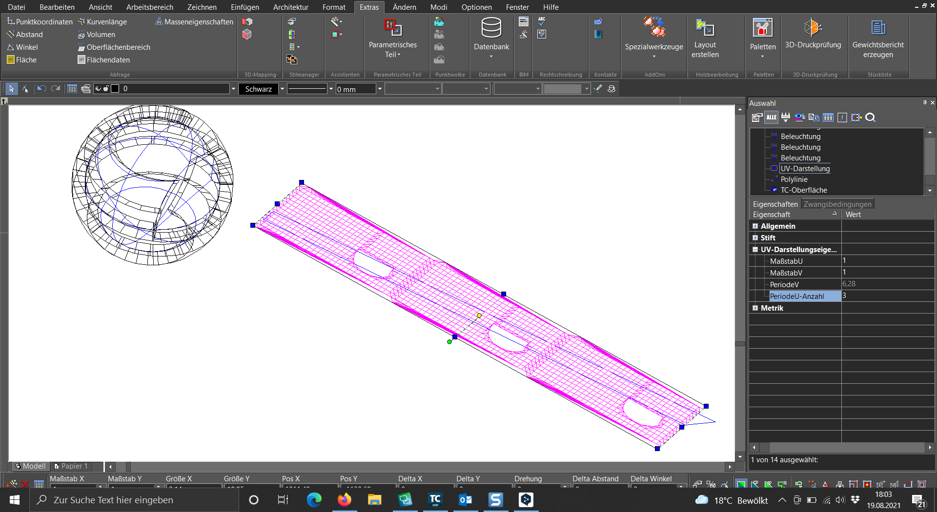Viewport: 937px width, 512px height.
Task: Click the redo arrow in toolbar
Action: pos(56,88)
